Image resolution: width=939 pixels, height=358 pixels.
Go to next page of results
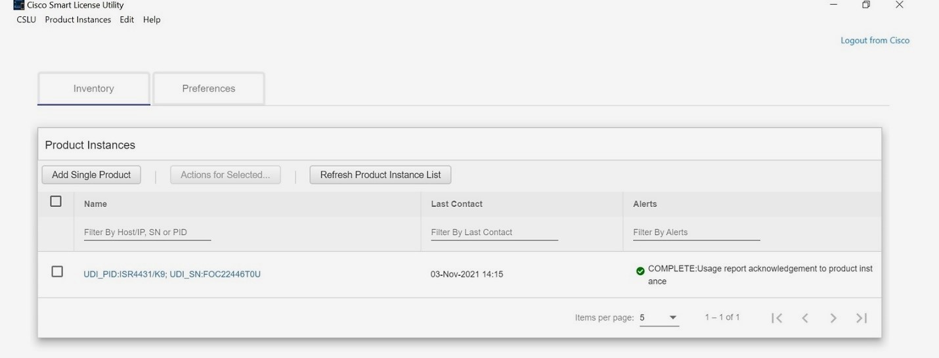coord(833,318)
